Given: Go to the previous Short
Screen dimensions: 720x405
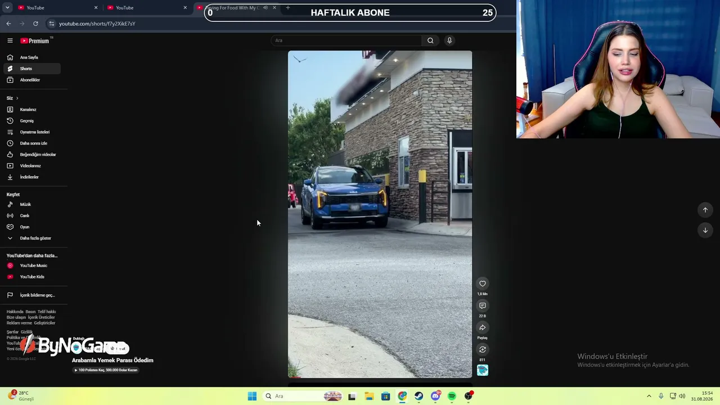Looking at the screenshot, I should pos(705,210).
